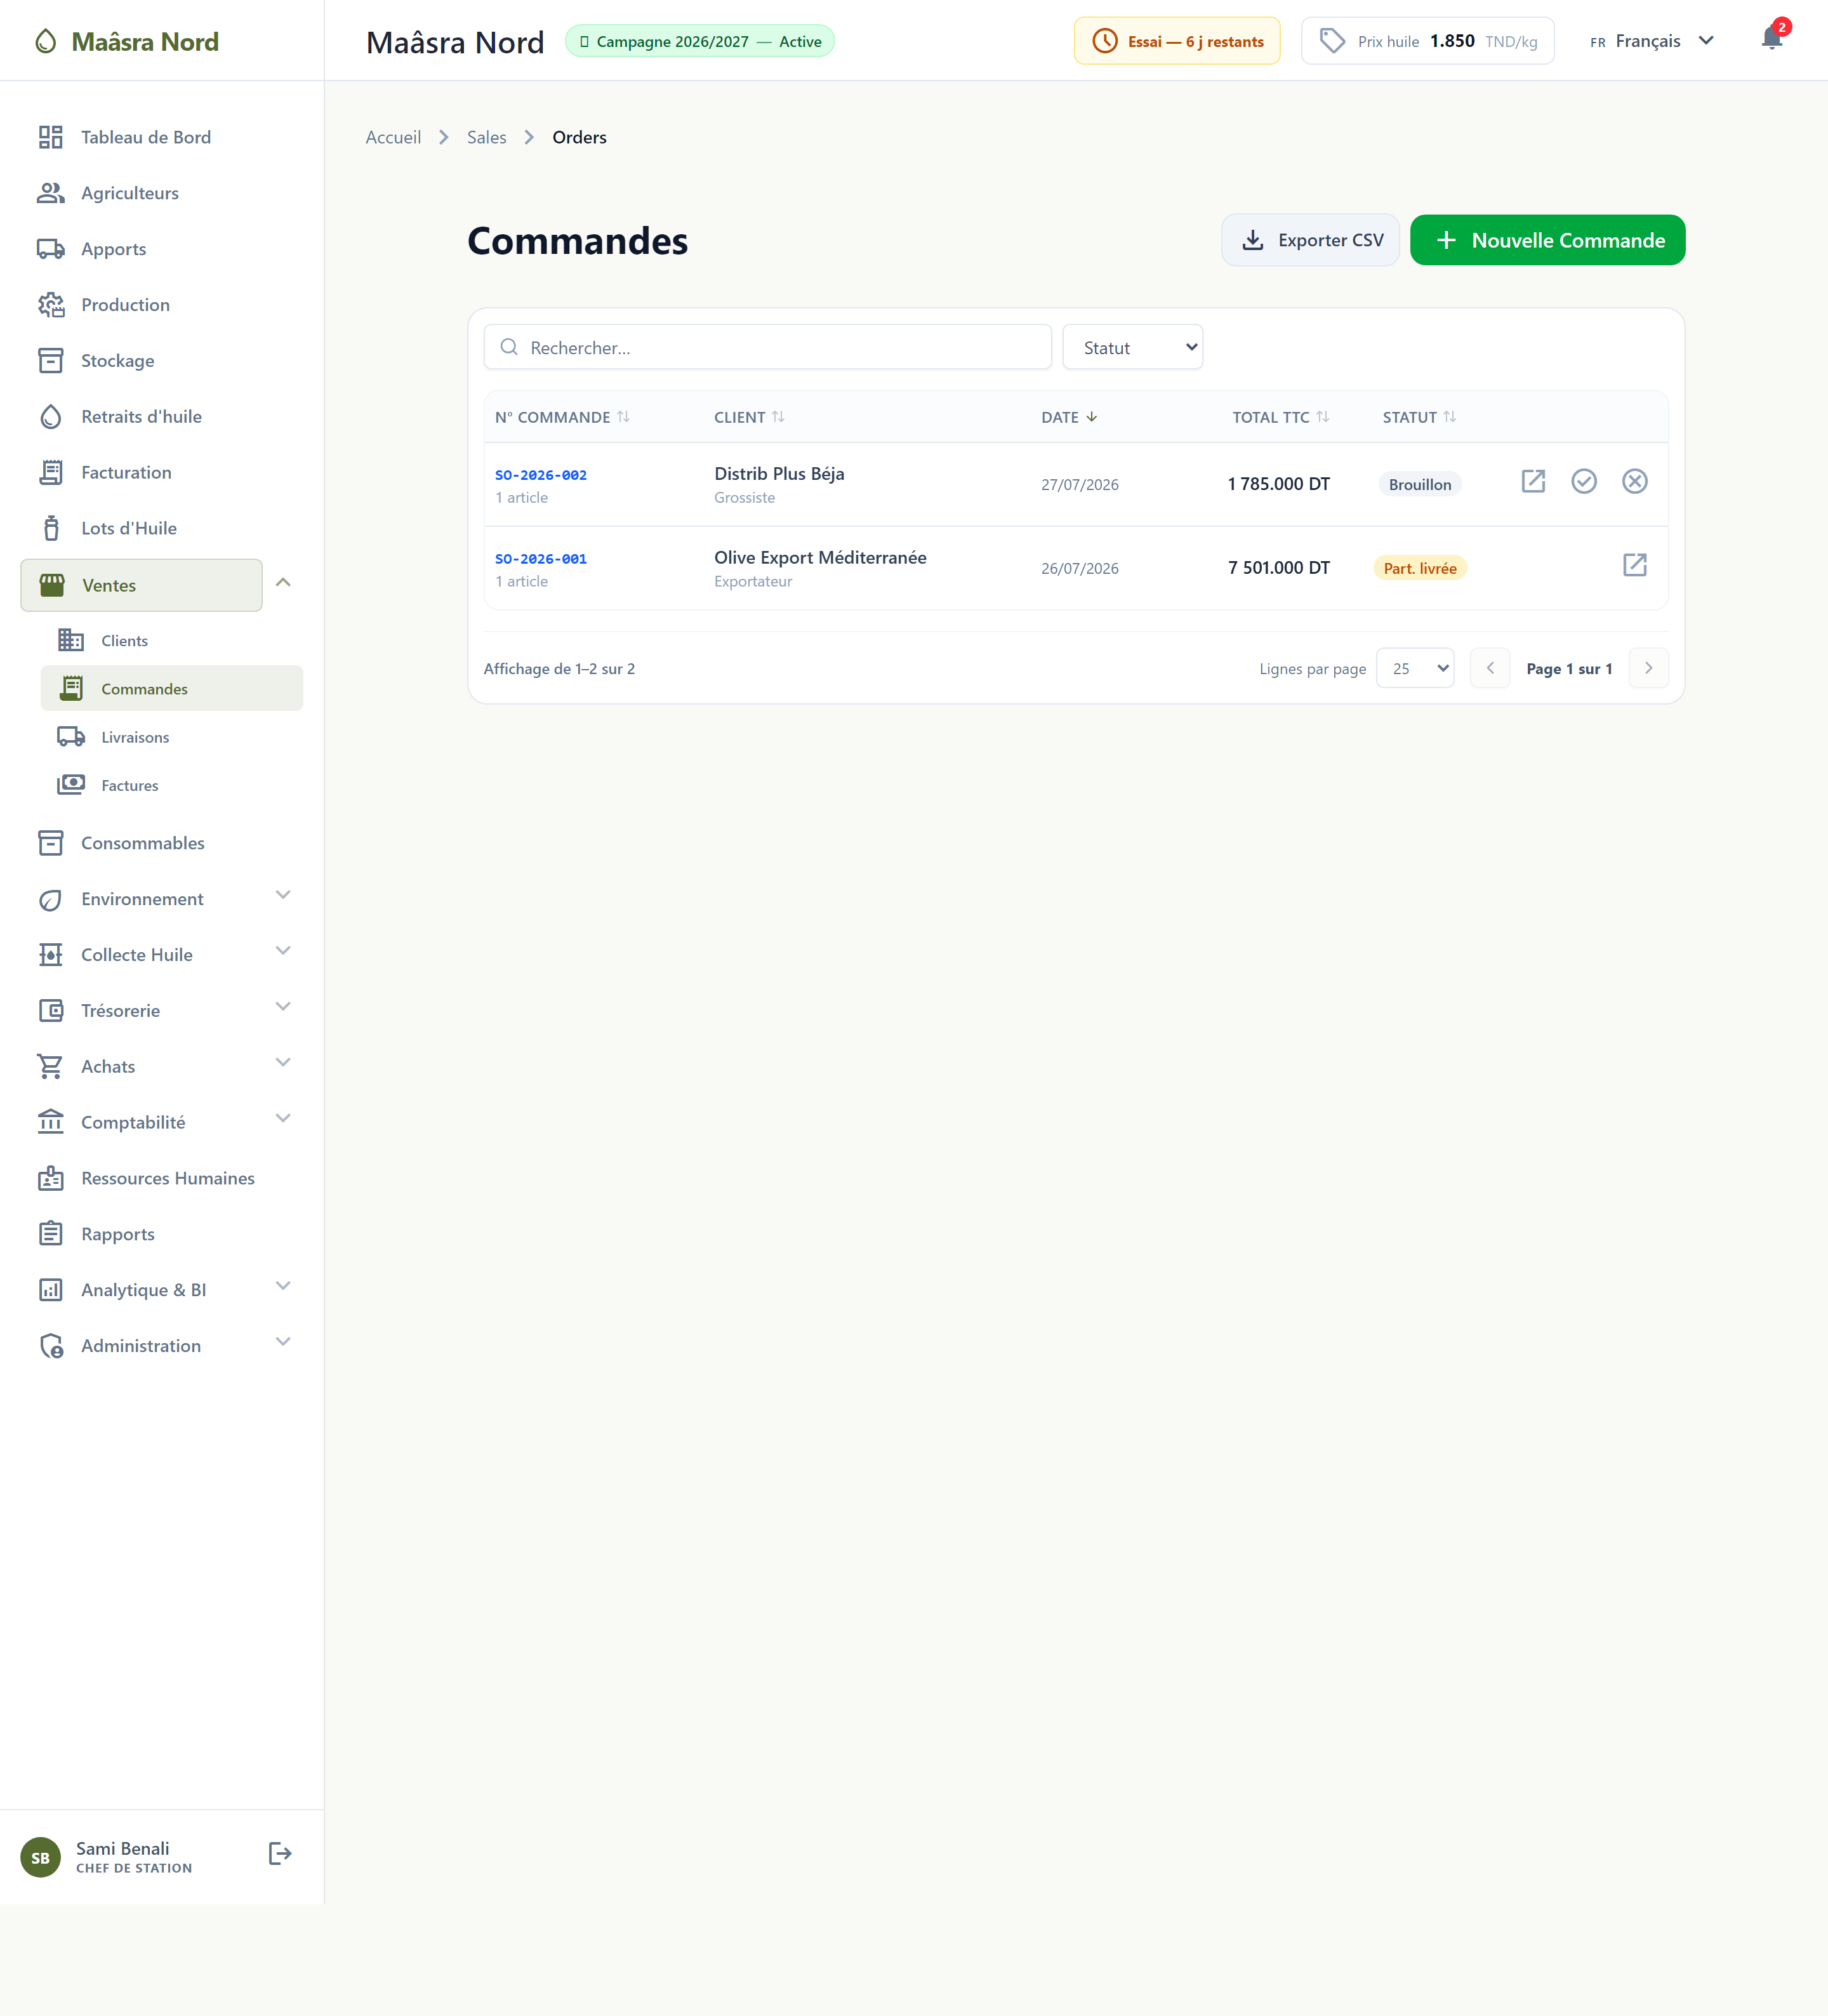The height and width of the screenshot is (2016, 1828).
Task: Click the Olive Export Méditerranée client name
Action: [x=820, y=557]
